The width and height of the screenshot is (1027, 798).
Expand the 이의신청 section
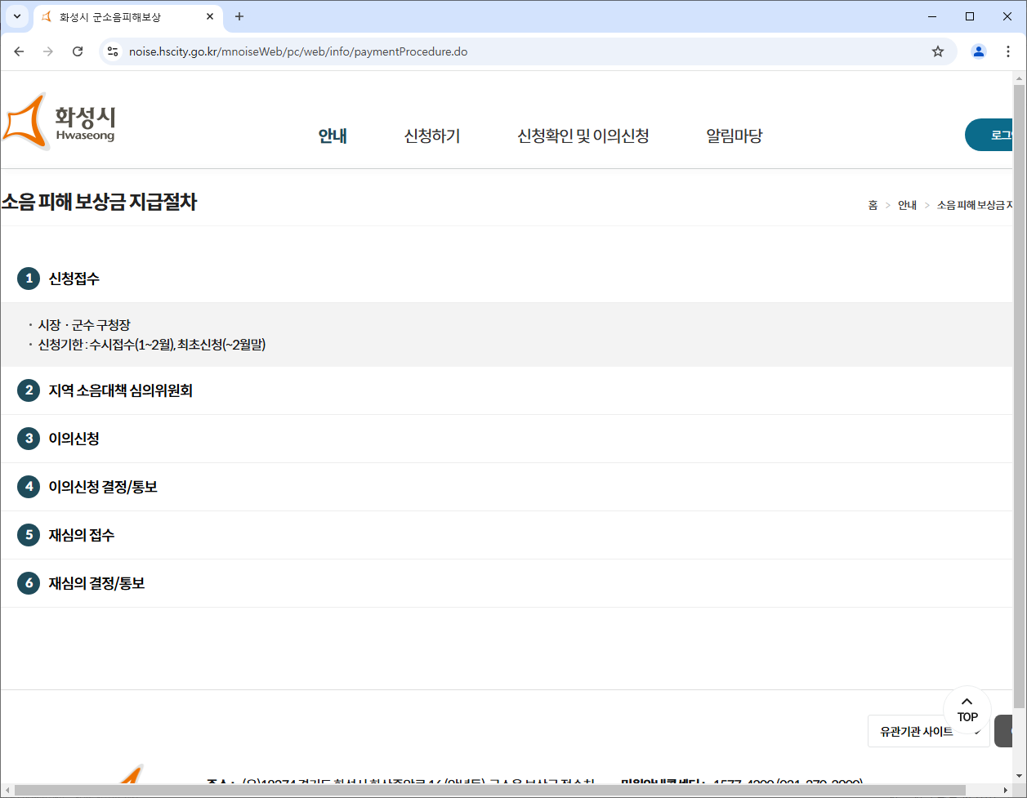click(74, 438)
